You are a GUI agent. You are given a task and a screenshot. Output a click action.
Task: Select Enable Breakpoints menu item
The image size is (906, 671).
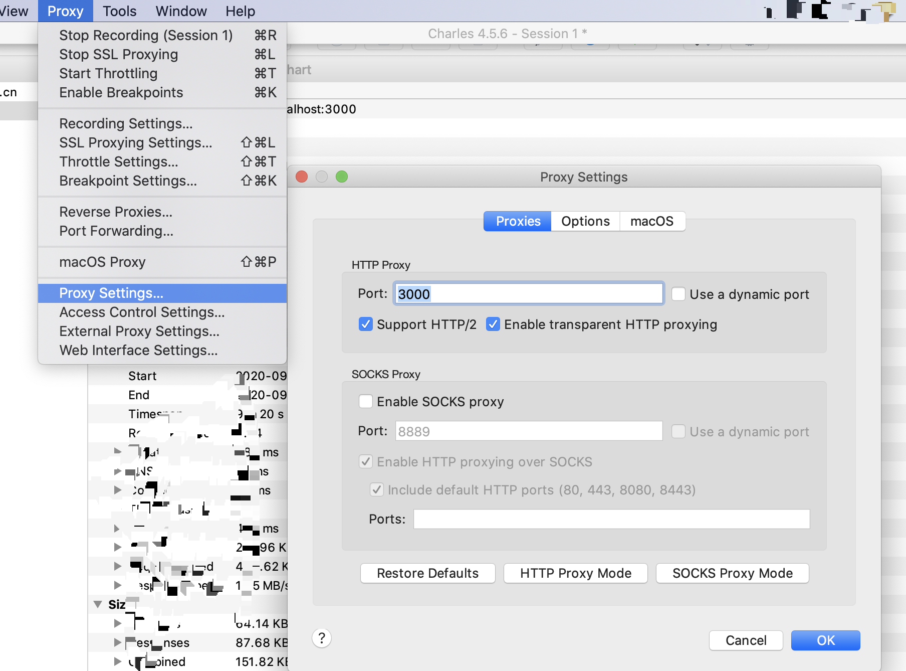(x=162, y=92)
